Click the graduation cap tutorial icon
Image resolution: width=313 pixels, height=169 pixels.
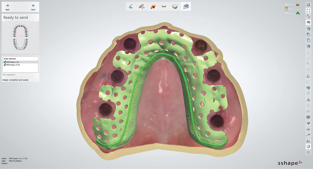tap(308, 22)
